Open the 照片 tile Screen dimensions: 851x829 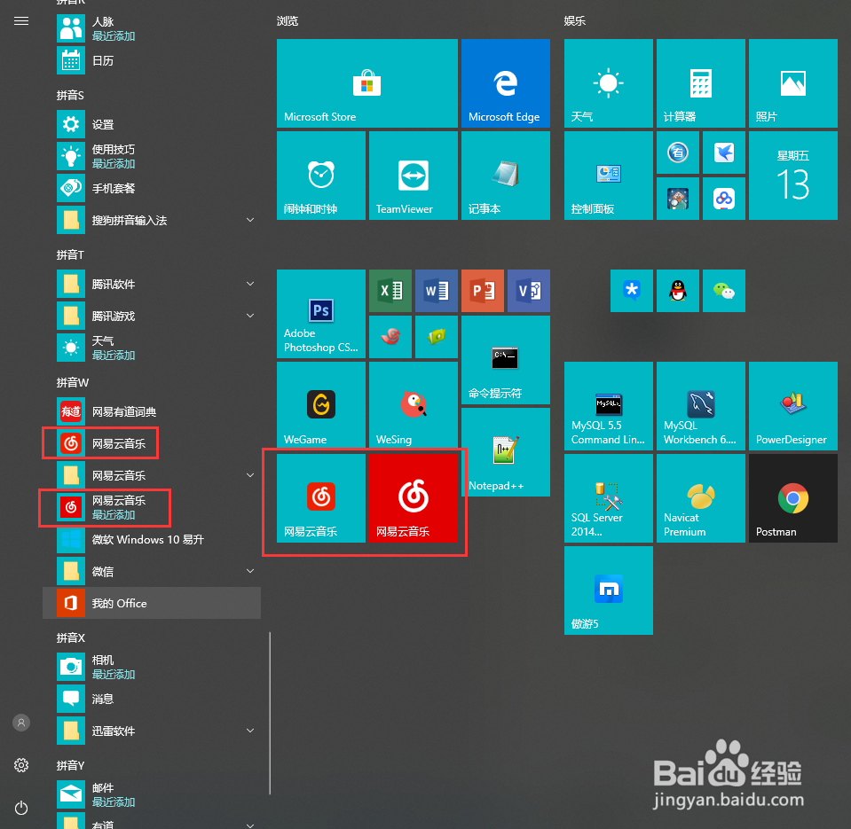[x=793, y=83]
